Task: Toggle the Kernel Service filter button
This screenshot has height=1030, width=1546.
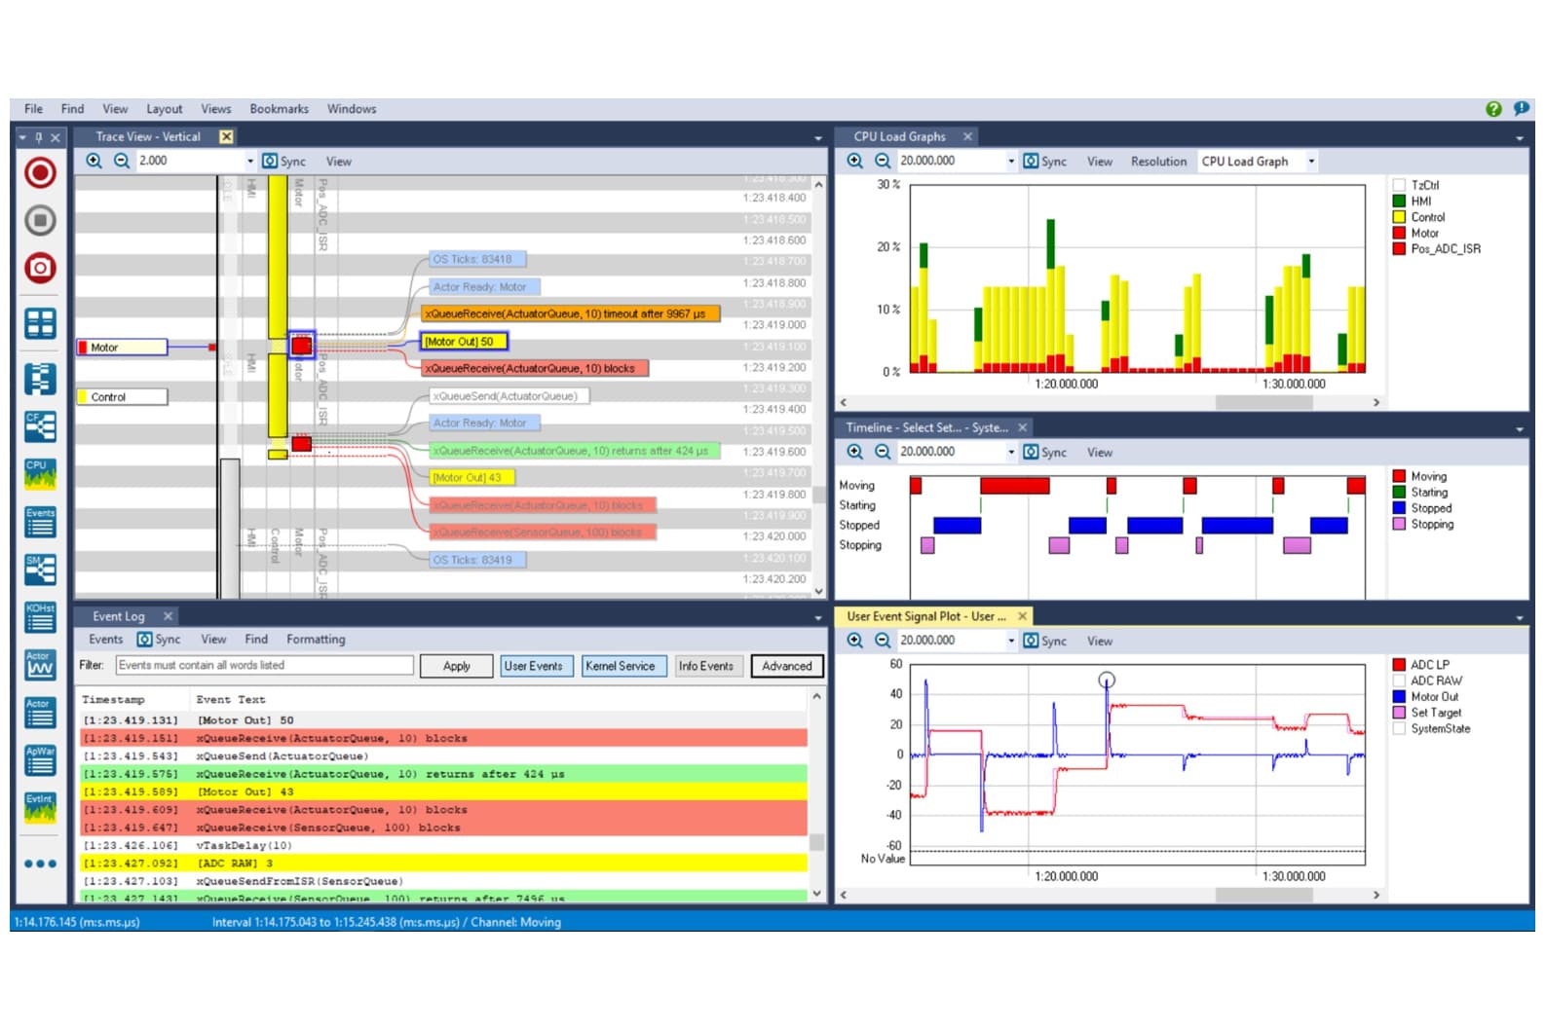Action: [620, 666]
